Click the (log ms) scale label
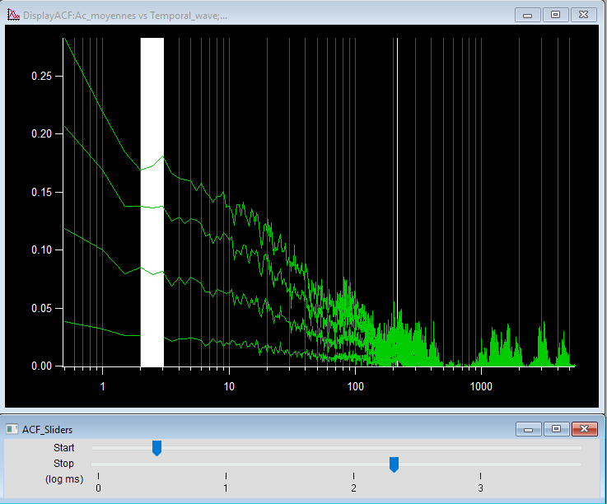This screenshot has width=607, height=504. coord(64,479)
